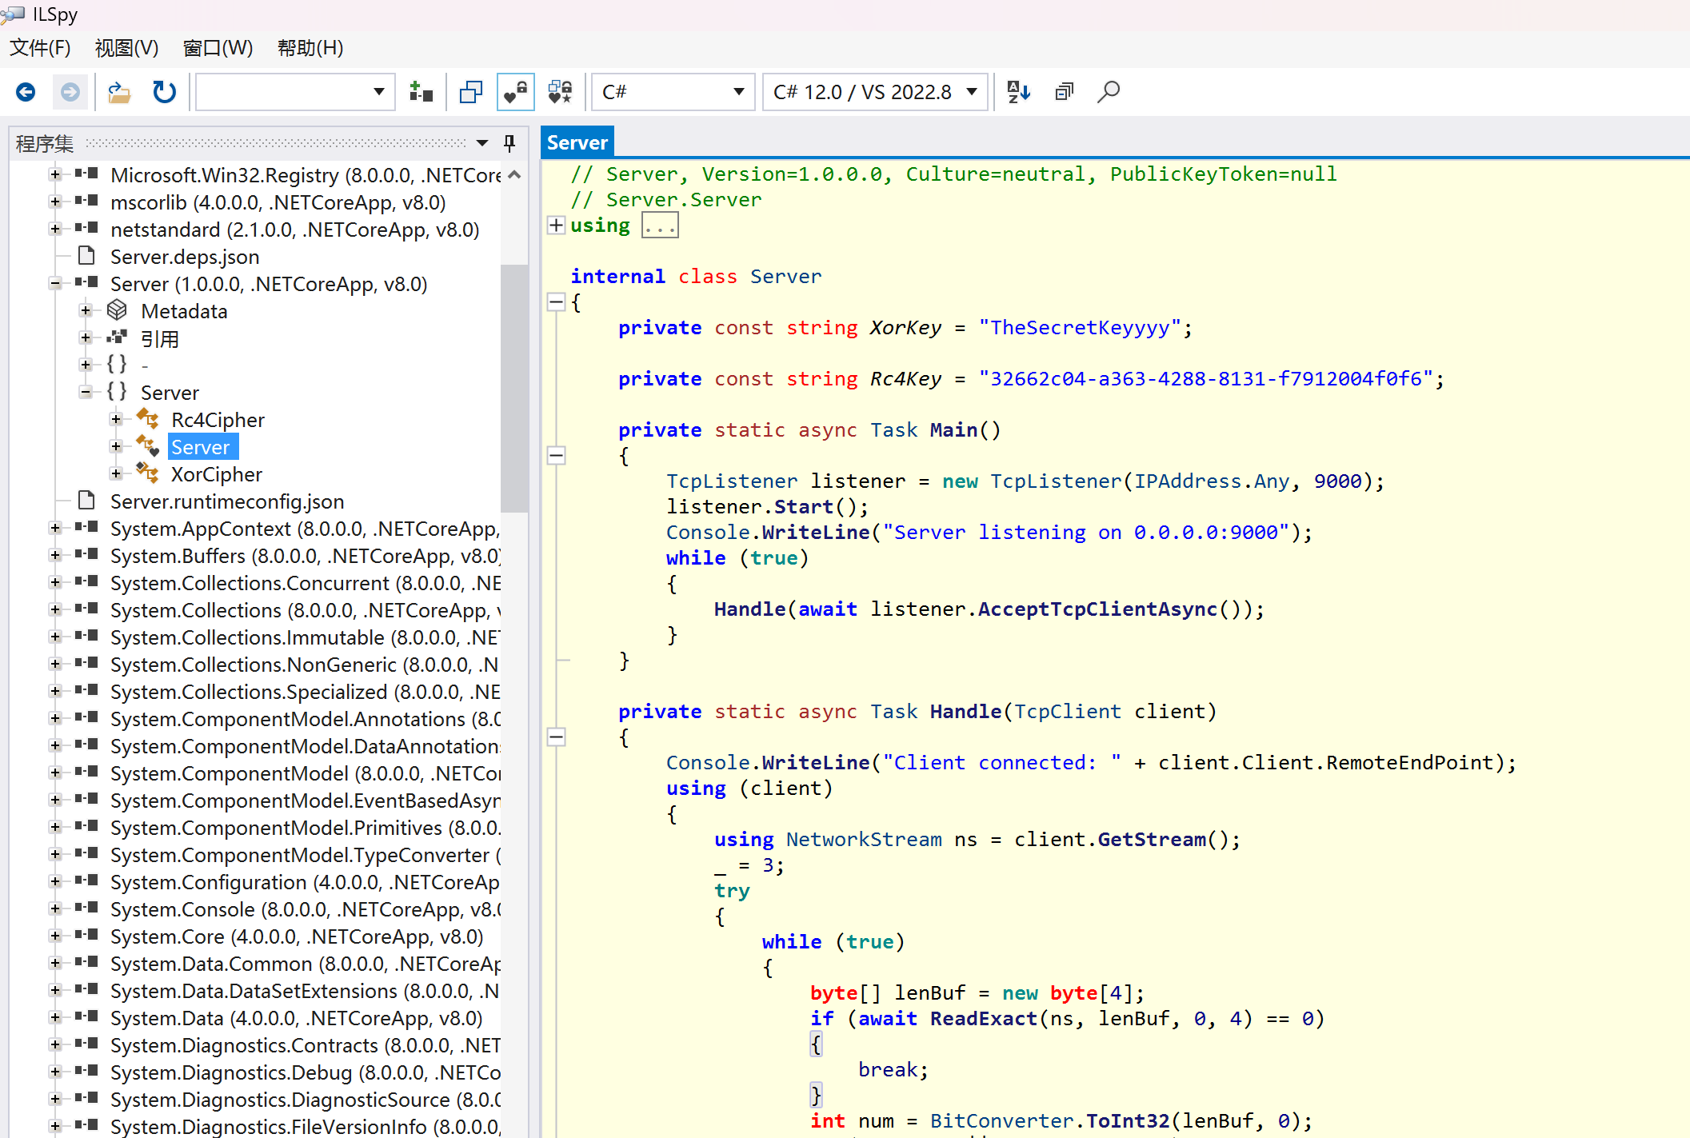Select Server.runtimeconfig.json in the tree

(x=227, y=501)
